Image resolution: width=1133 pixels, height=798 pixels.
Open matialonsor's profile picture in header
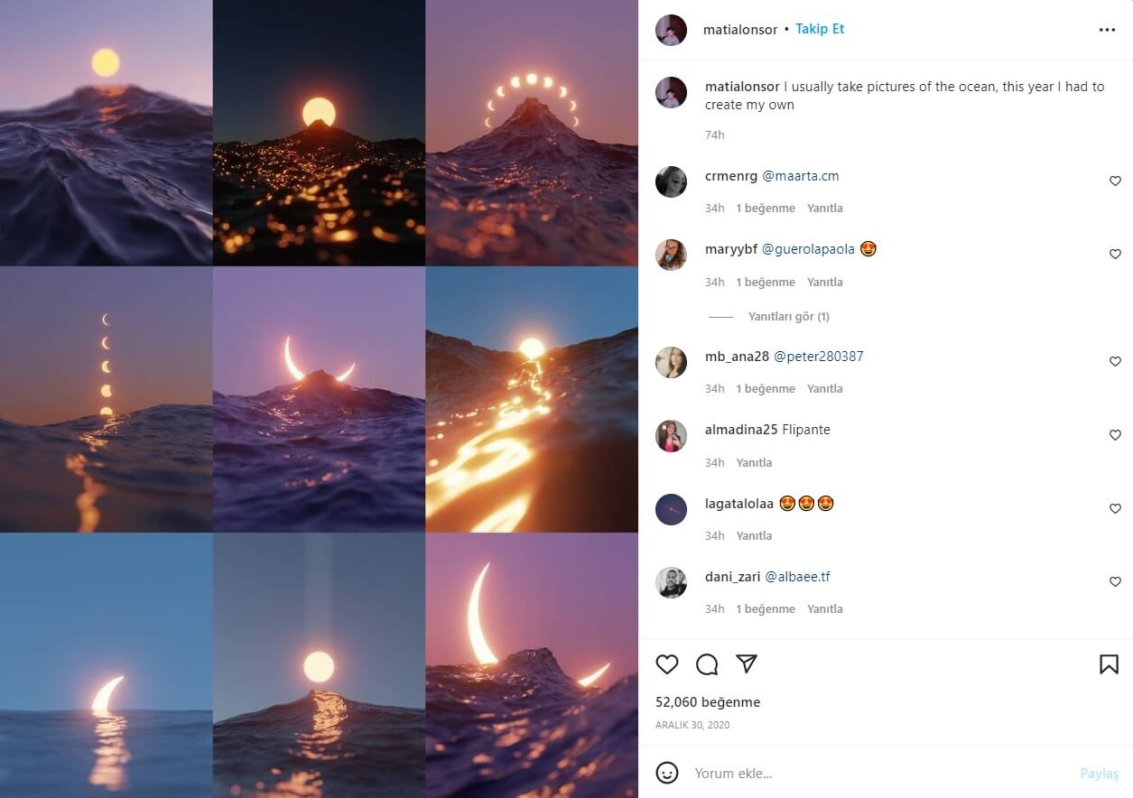[671, 30]
